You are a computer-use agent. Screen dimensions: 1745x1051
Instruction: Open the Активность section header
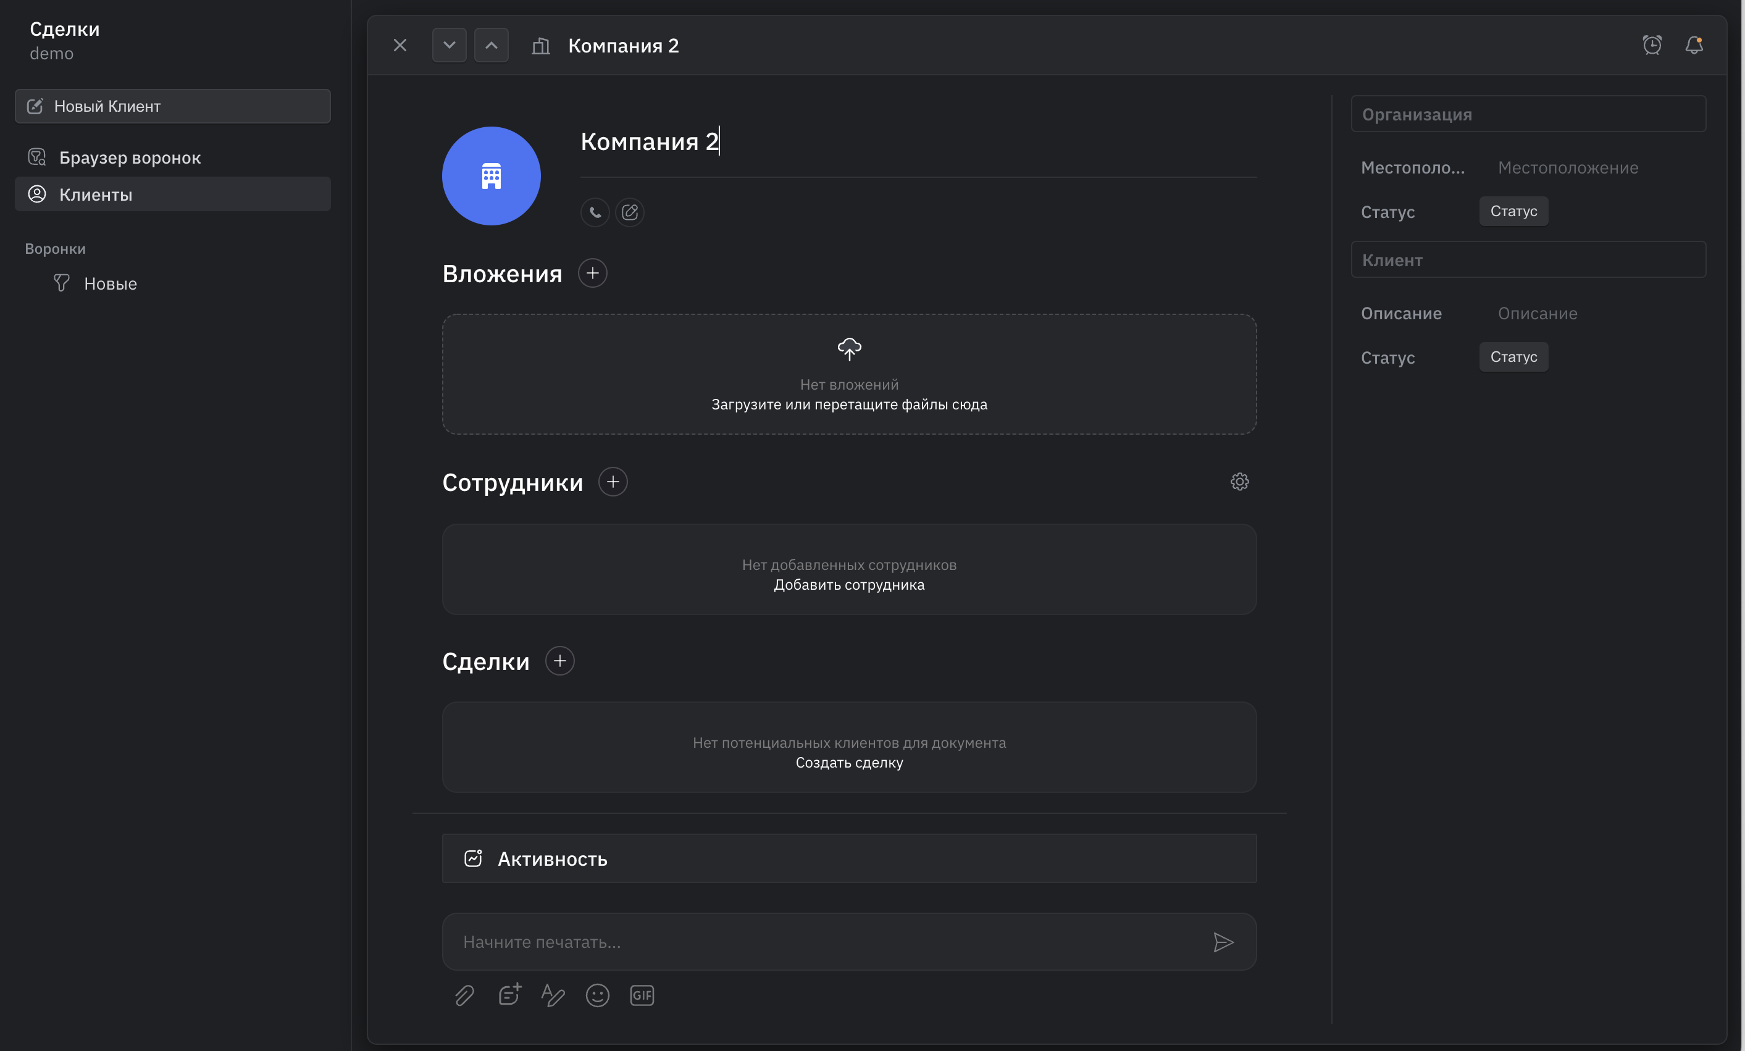pos(849,858)
